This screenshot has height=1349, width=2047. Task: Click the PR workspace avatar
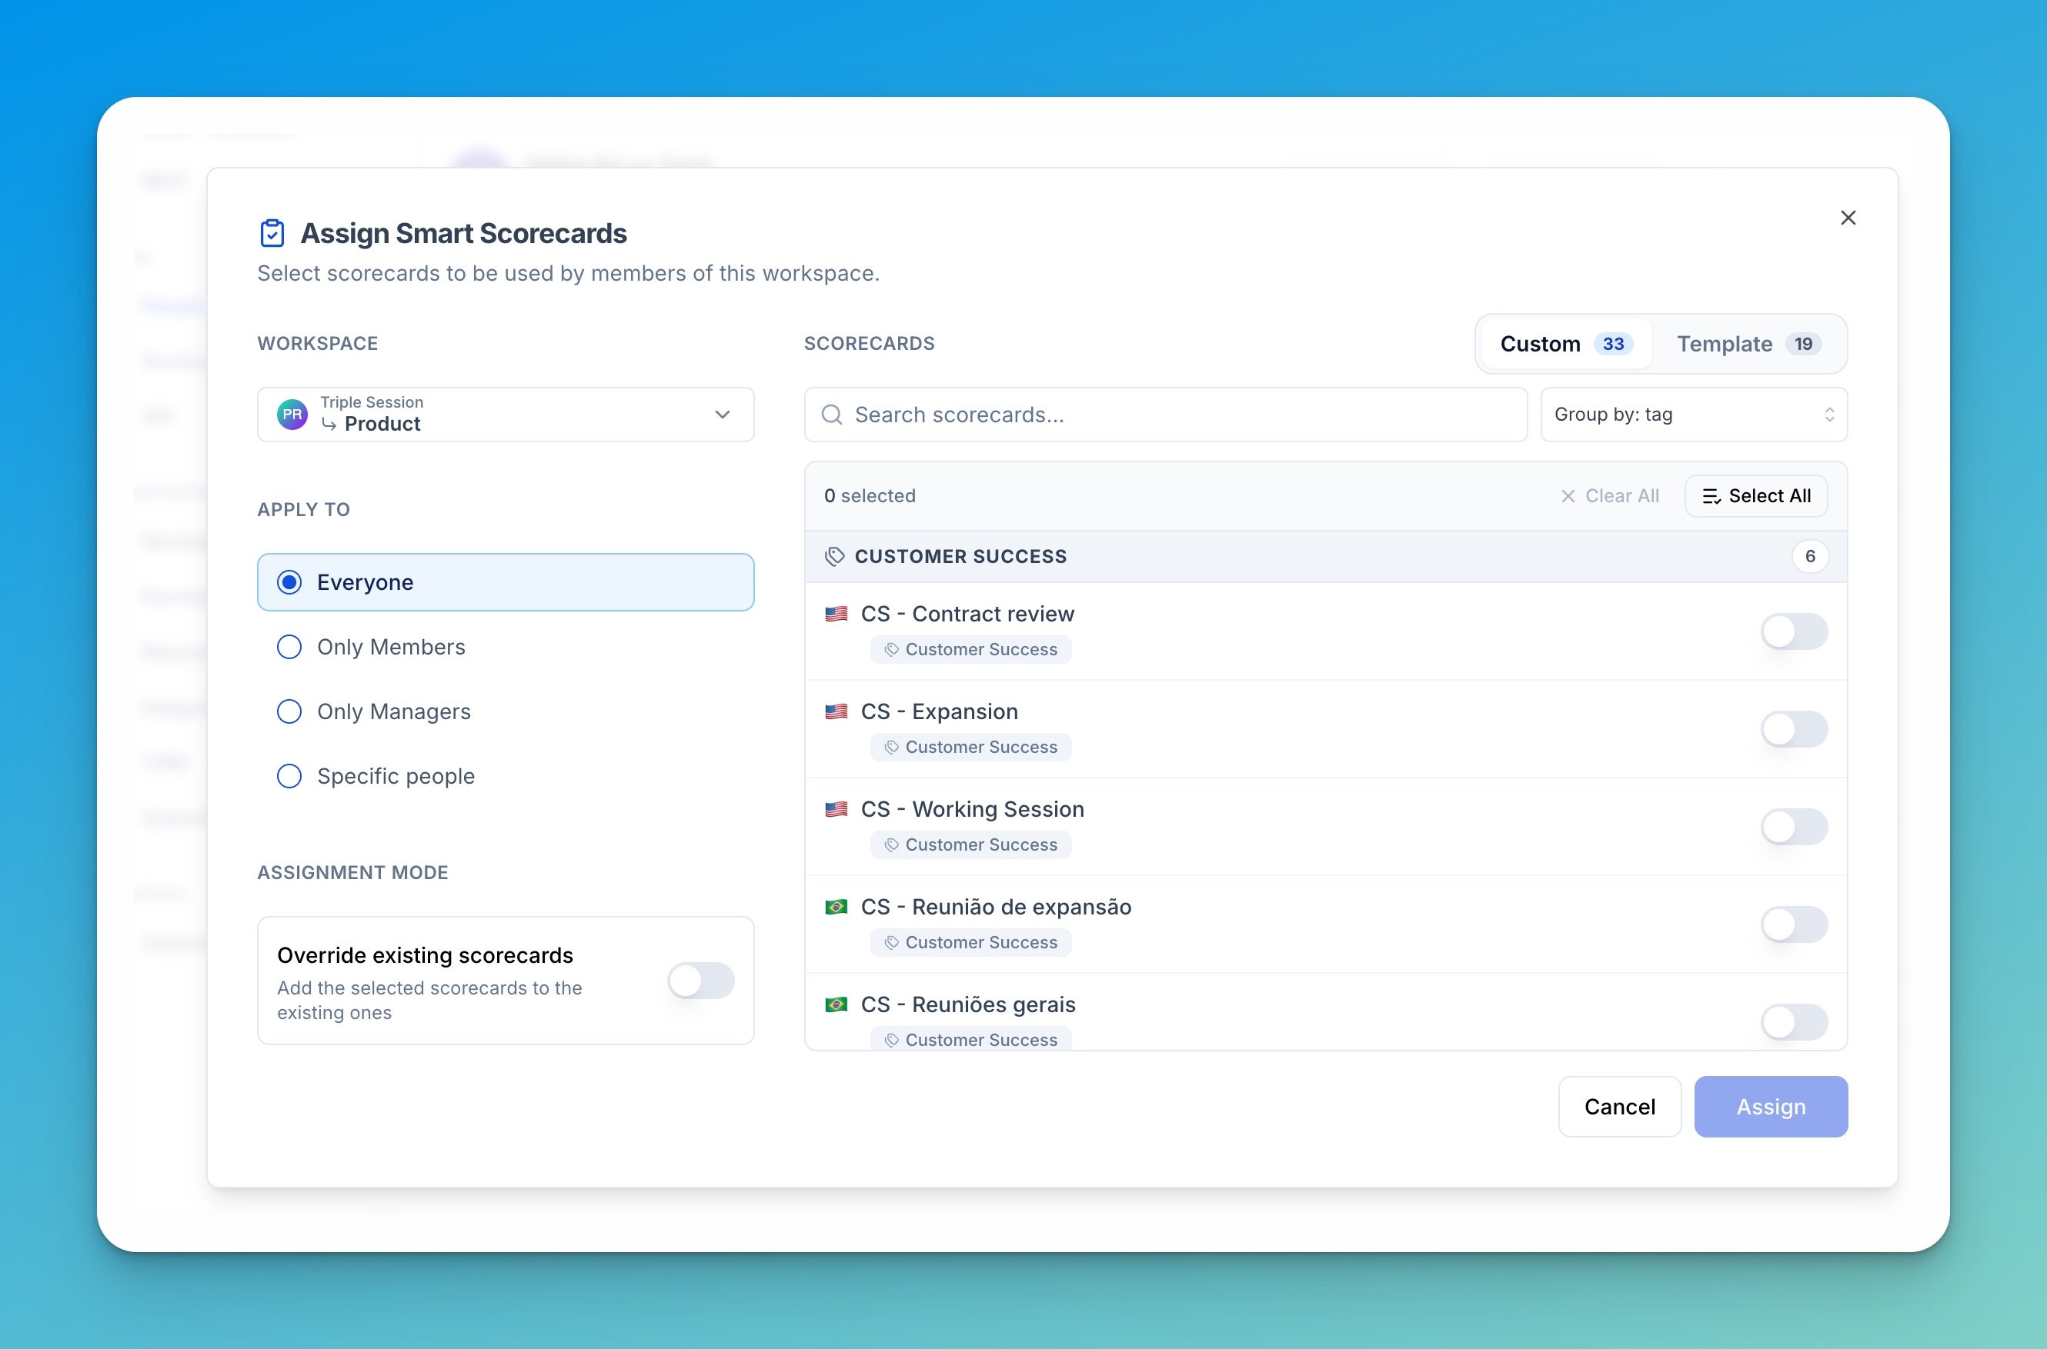[x=292, y=415]
